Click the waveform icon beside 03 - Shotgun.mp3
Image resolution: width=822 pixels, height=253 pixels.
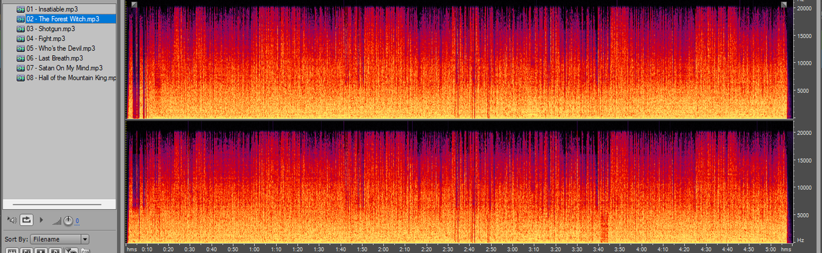click(21, 29)
